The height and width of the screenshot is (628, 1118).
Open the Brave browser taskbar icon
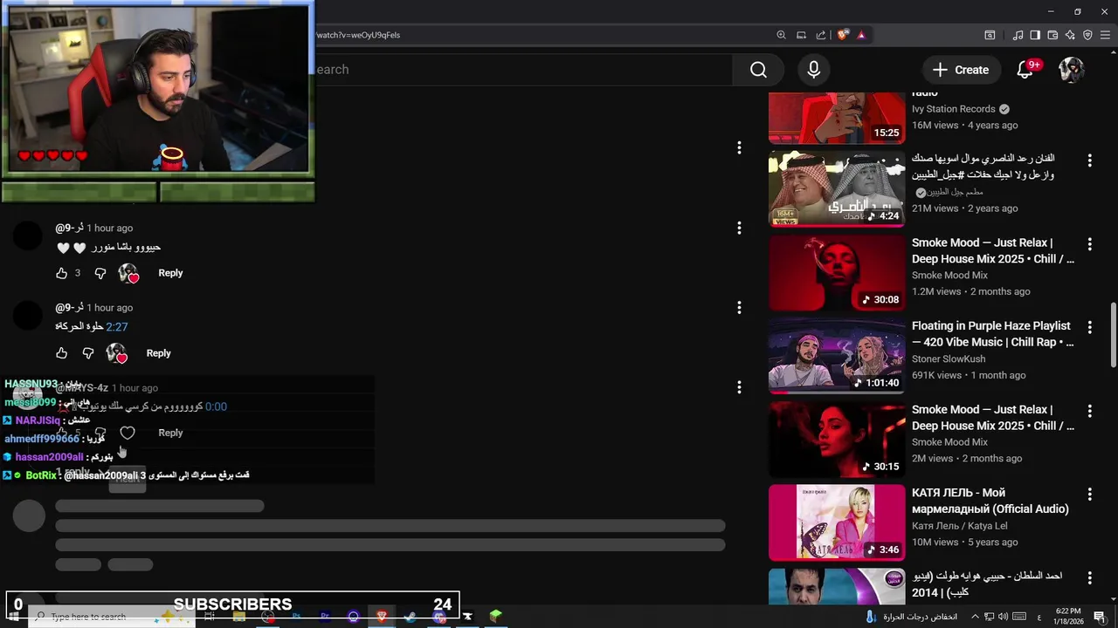coord(382,617)
